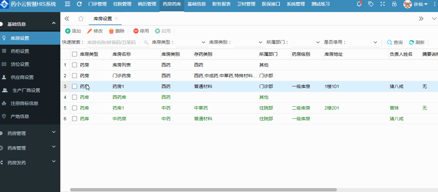Select 产地信息 in the sidebar
Image resolution: width=438 pixels, height=192 pixels.
tap(30, 116)
